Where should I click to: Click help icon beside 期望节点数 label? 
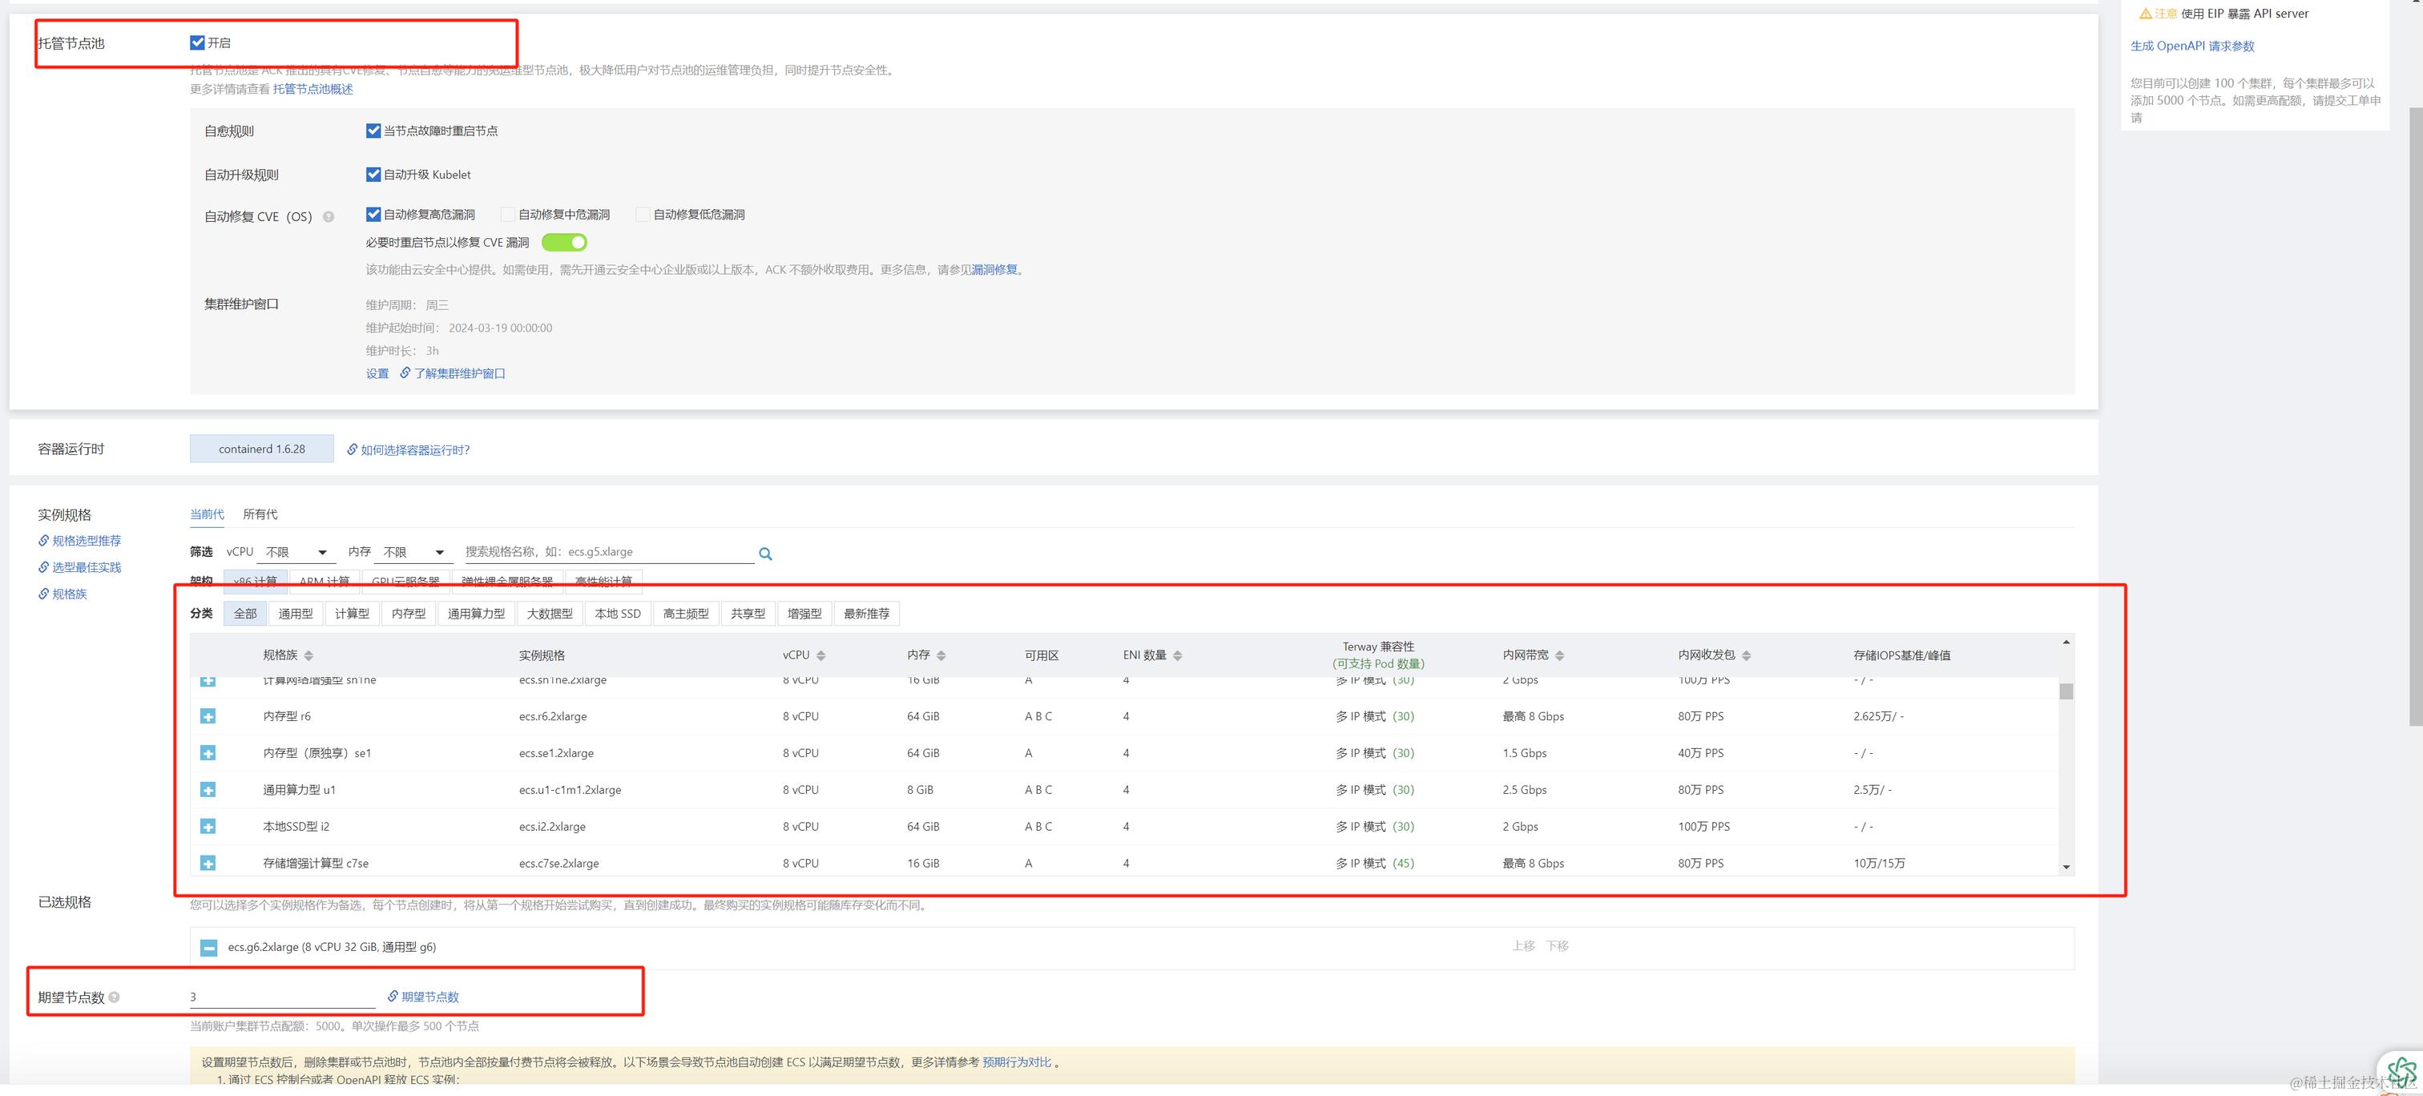pyautogui.click(x=114, y=997)
